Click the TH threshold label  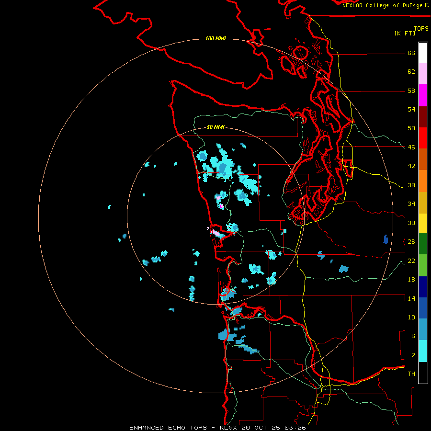tap(411, 374)
